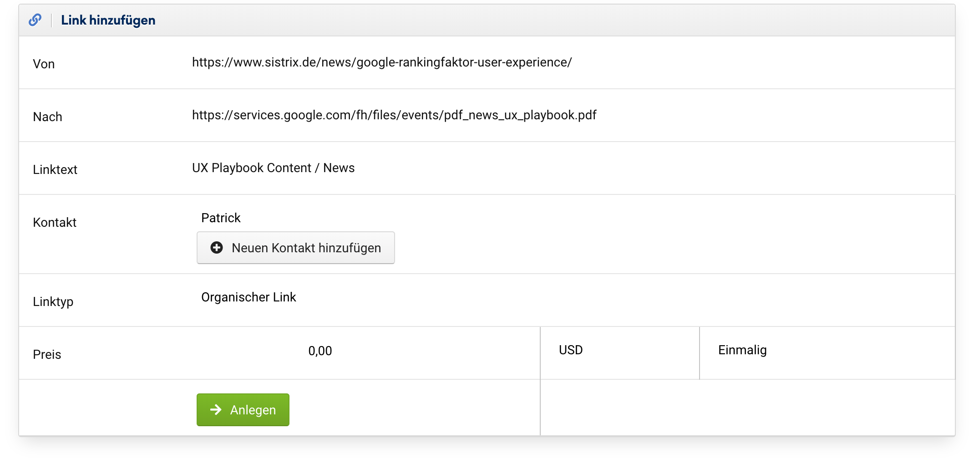
Task: Submit the form with Anlegen text
Action: tap(253, 410)
